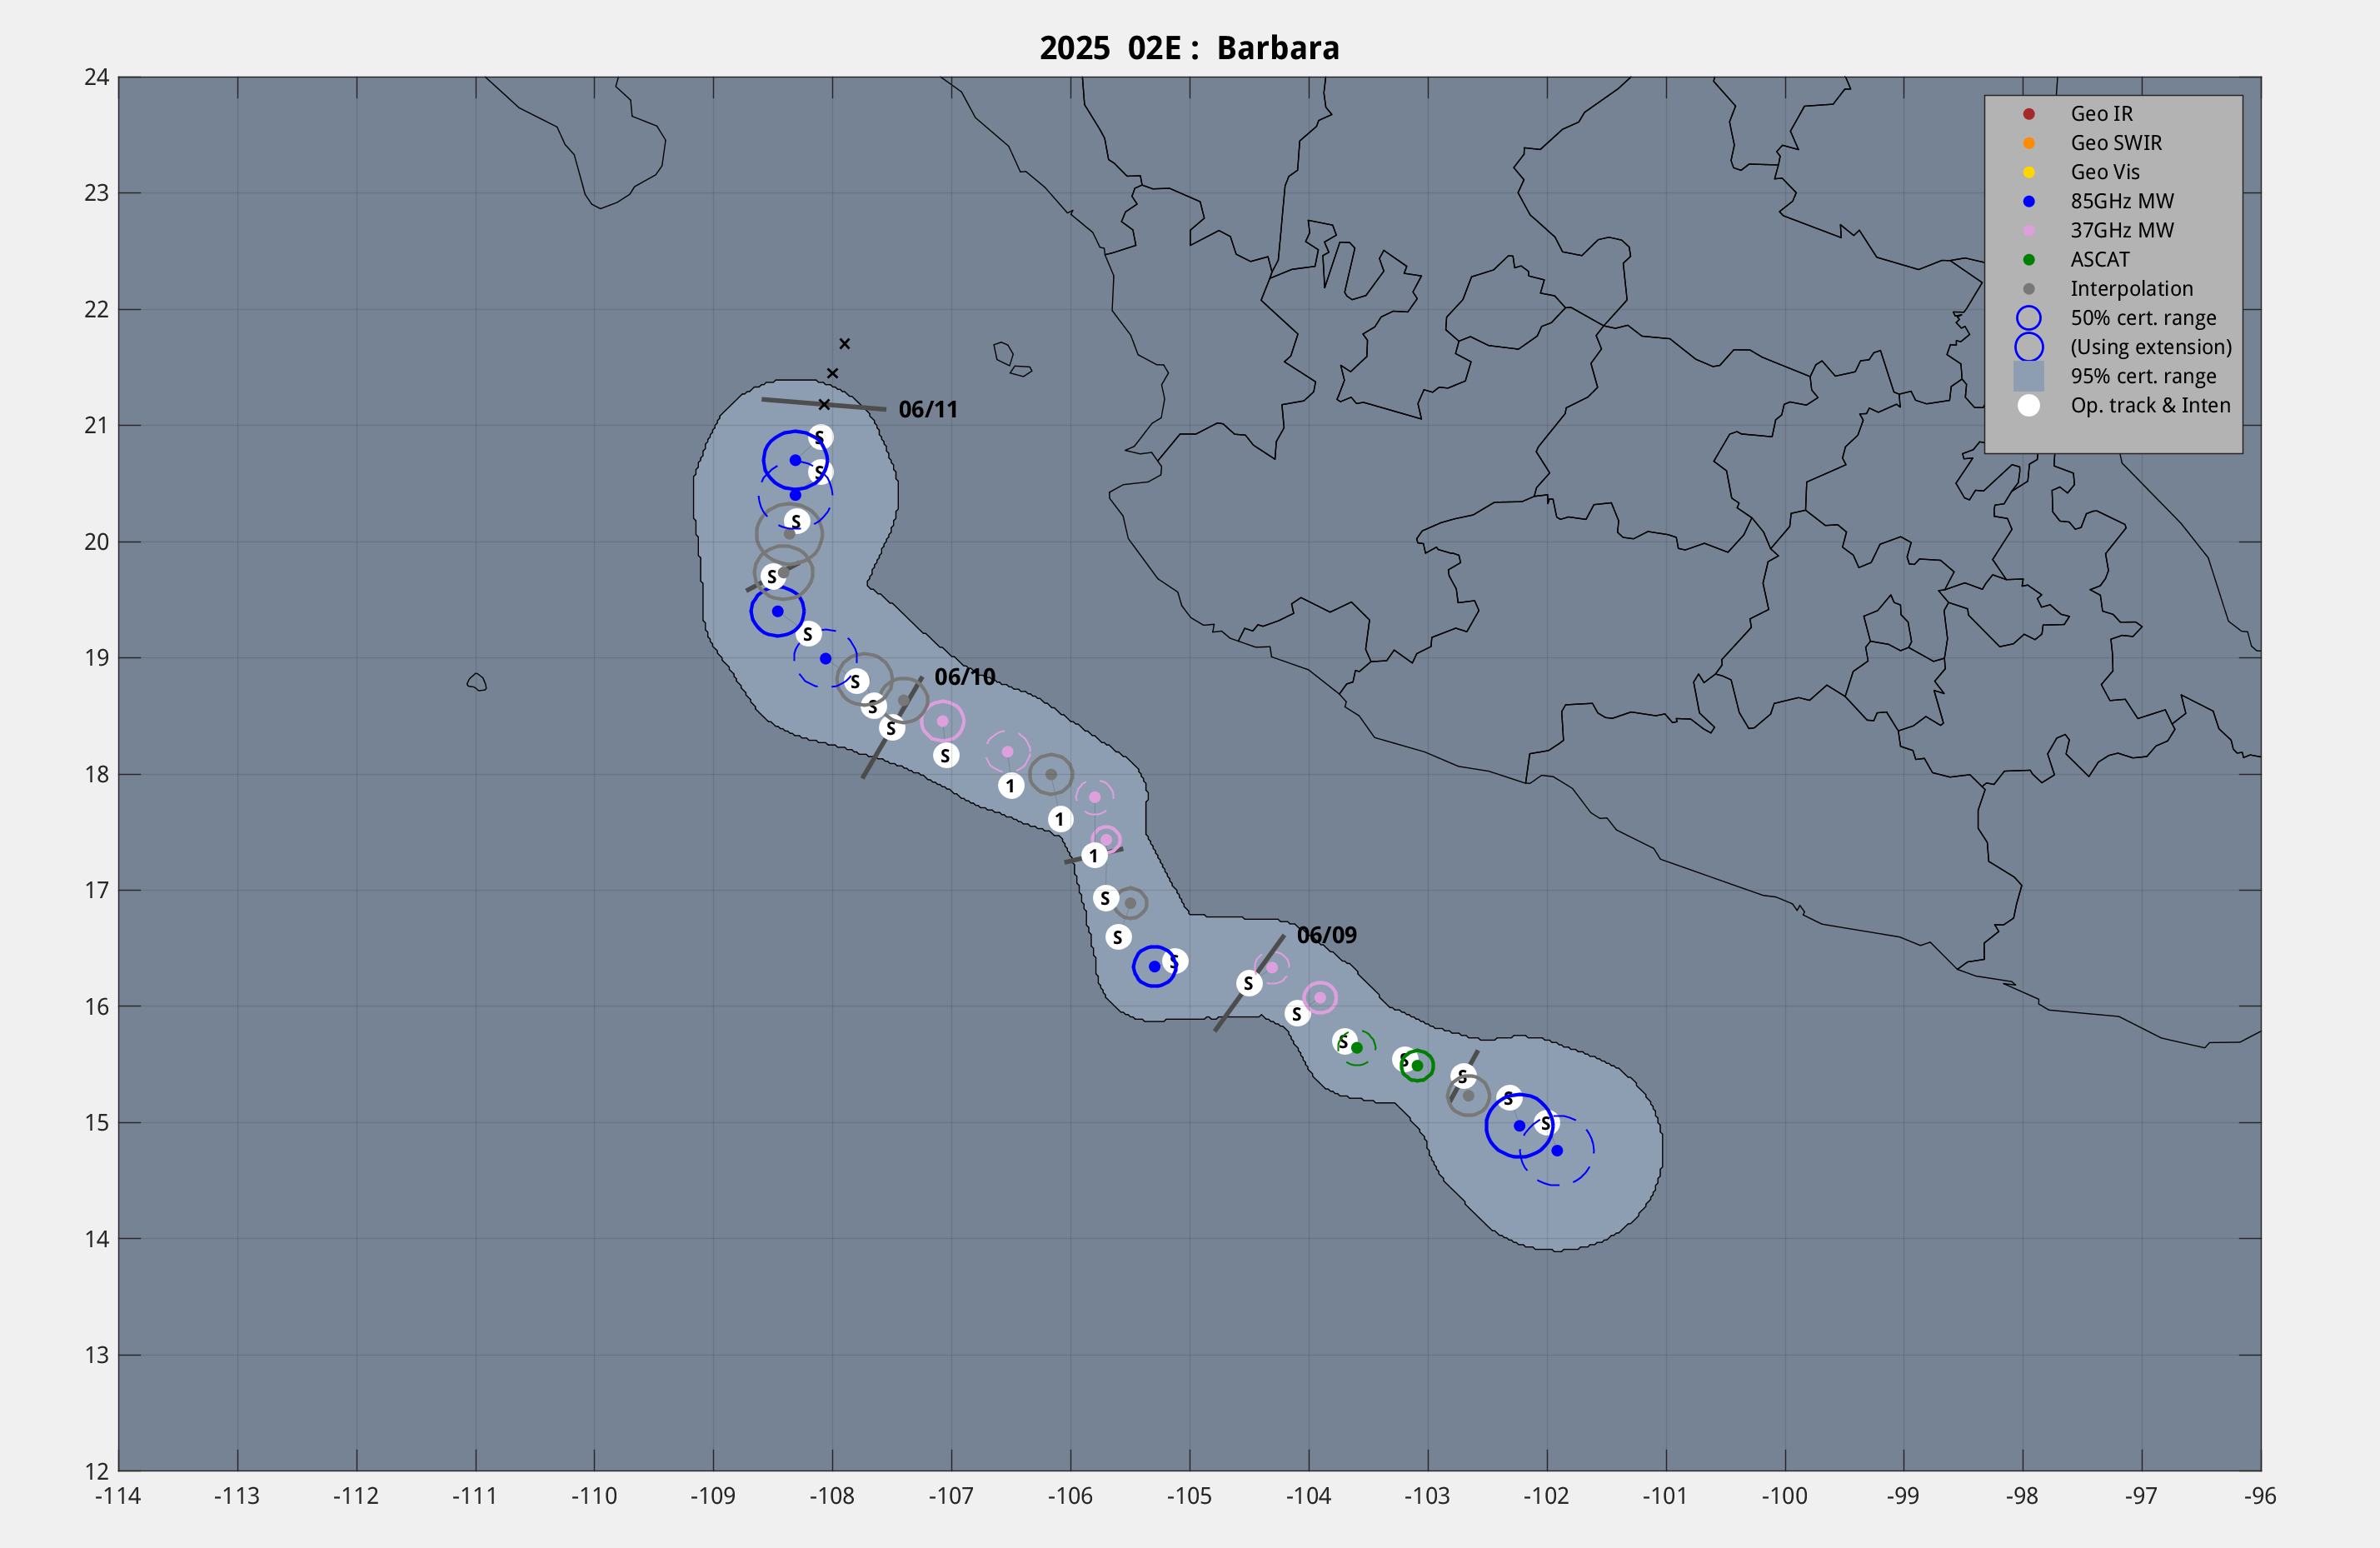Click the (Using extension) legend text

tap(2150, 347)
